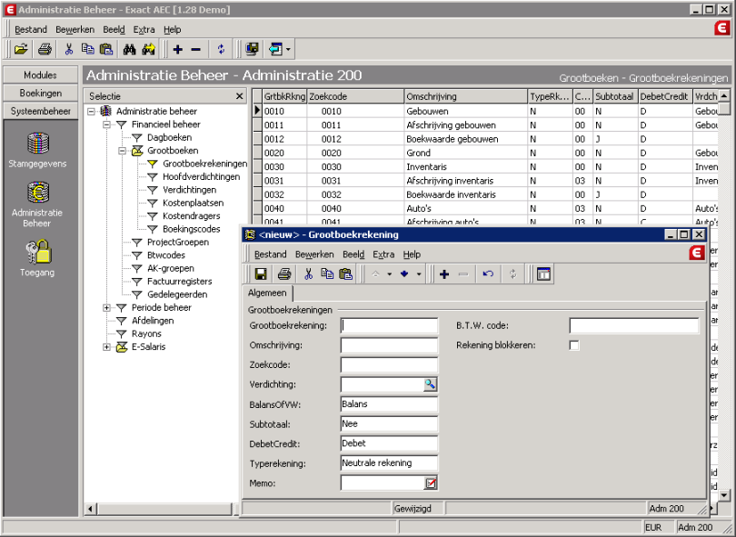Click the copy icon in the Grootboekrekening window
736x537 pixels.
point(327,274)
